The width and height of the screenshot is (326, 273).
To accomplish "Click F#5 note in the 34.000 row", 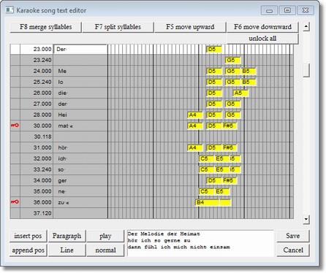I will click(x=230, y=180).
